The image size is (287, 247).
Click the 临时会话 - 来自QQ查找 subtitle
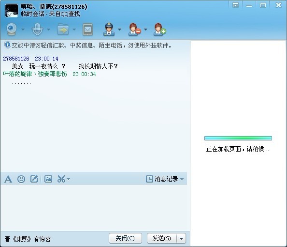(51, 14)
